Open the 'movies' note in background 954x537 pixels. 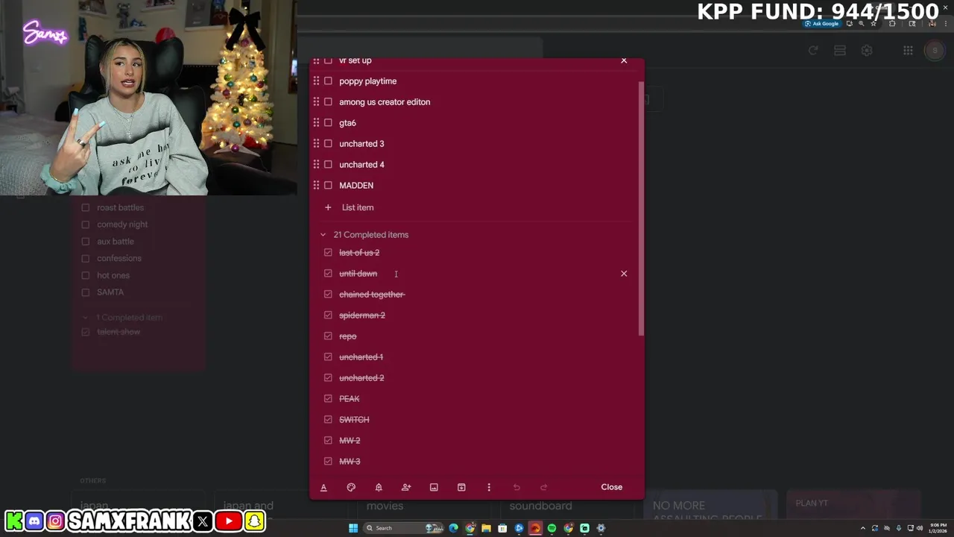[385, 506]
